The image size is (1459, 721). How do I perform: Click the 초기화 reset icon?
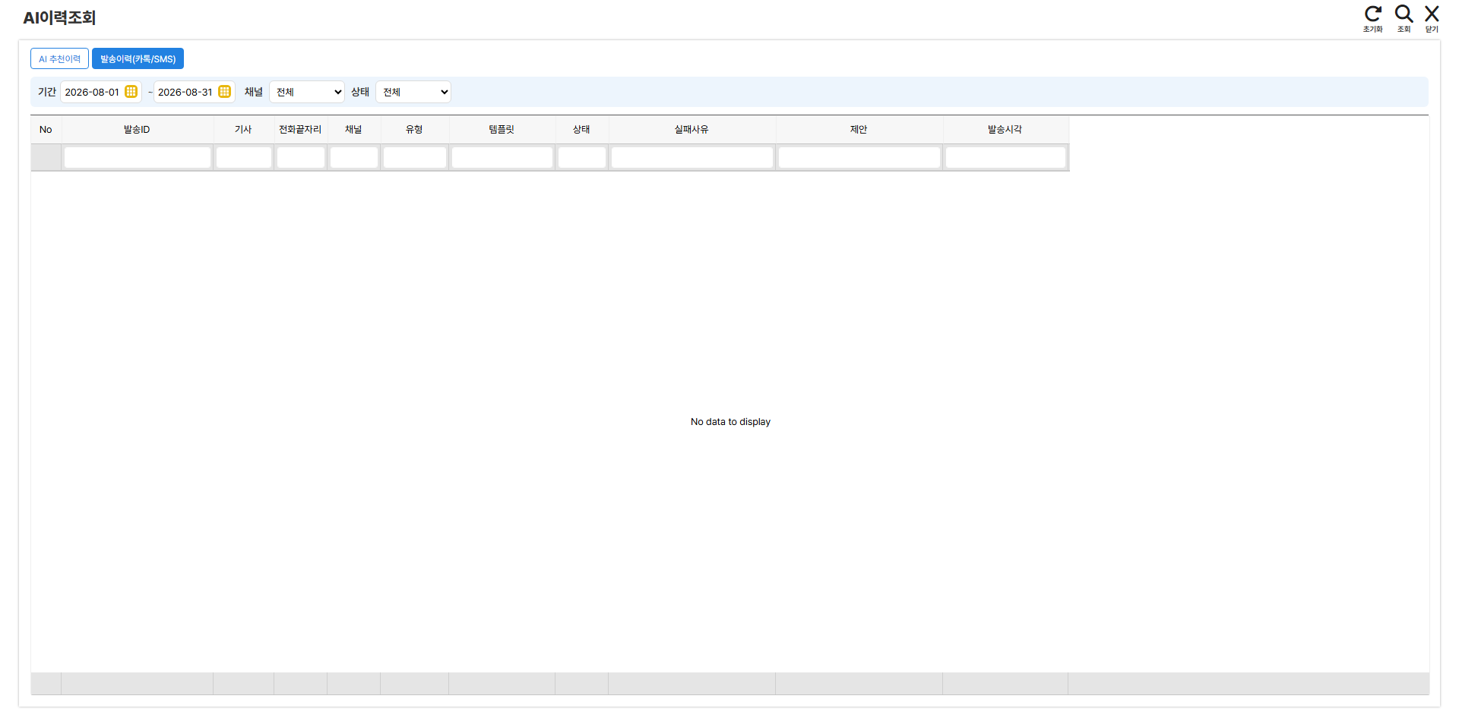1372,18
